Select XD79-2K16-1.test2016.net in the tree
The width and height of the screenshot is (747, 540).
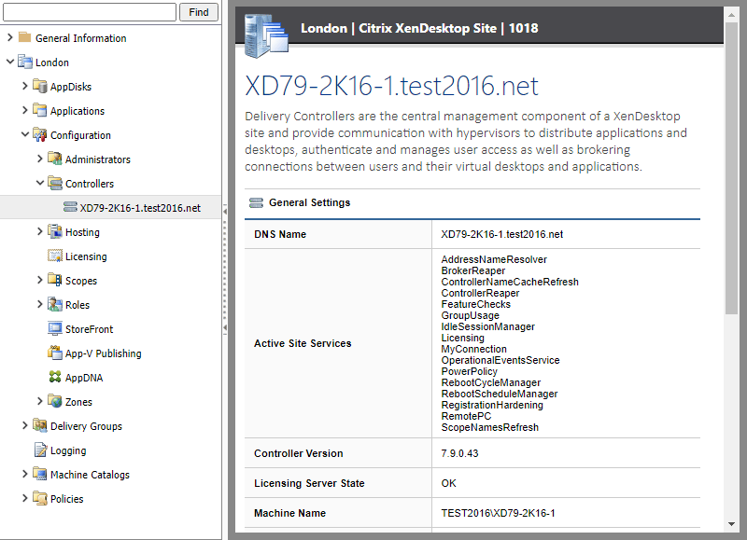[x=140, y=208]
